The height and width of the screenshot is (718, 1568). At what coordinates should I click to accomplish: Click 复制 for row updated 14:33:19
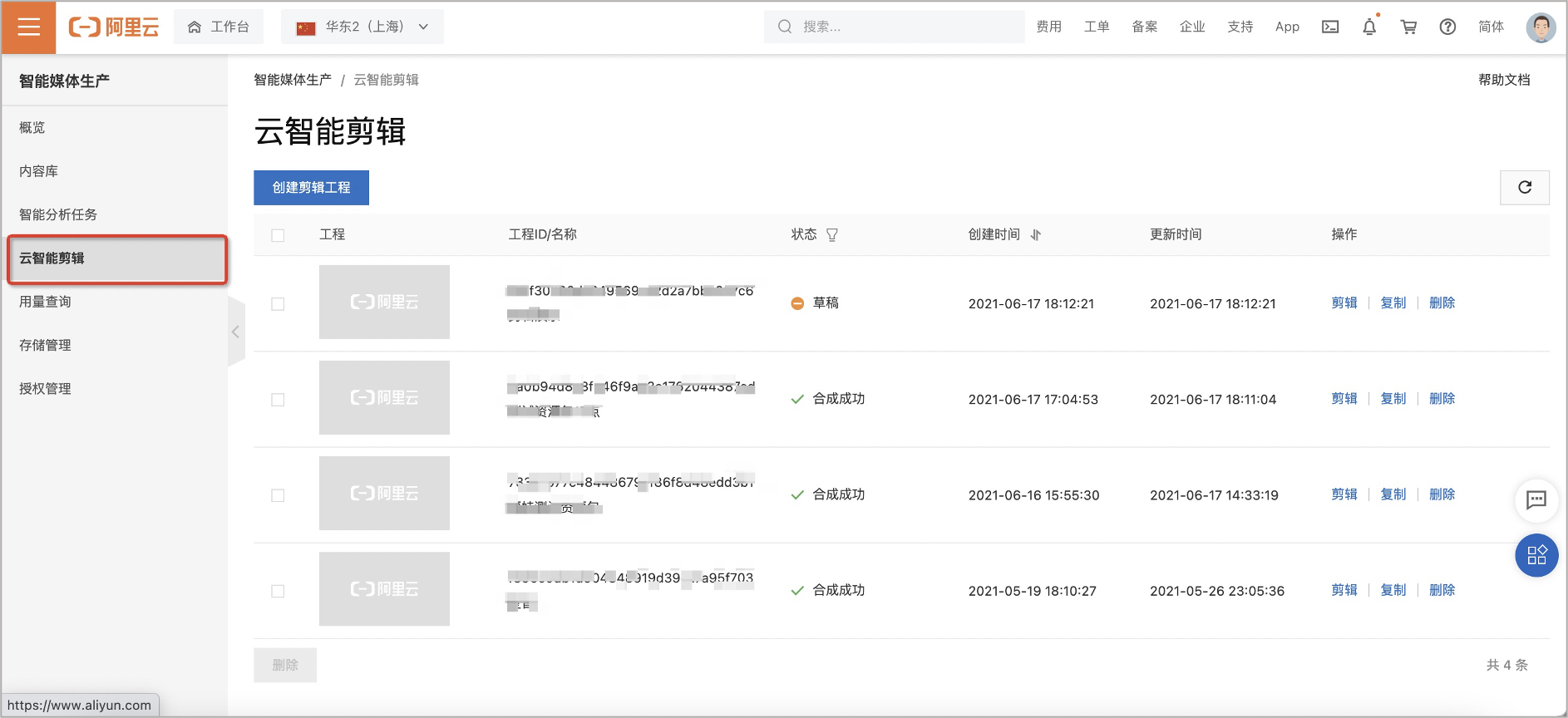[x=1393, y=494]
